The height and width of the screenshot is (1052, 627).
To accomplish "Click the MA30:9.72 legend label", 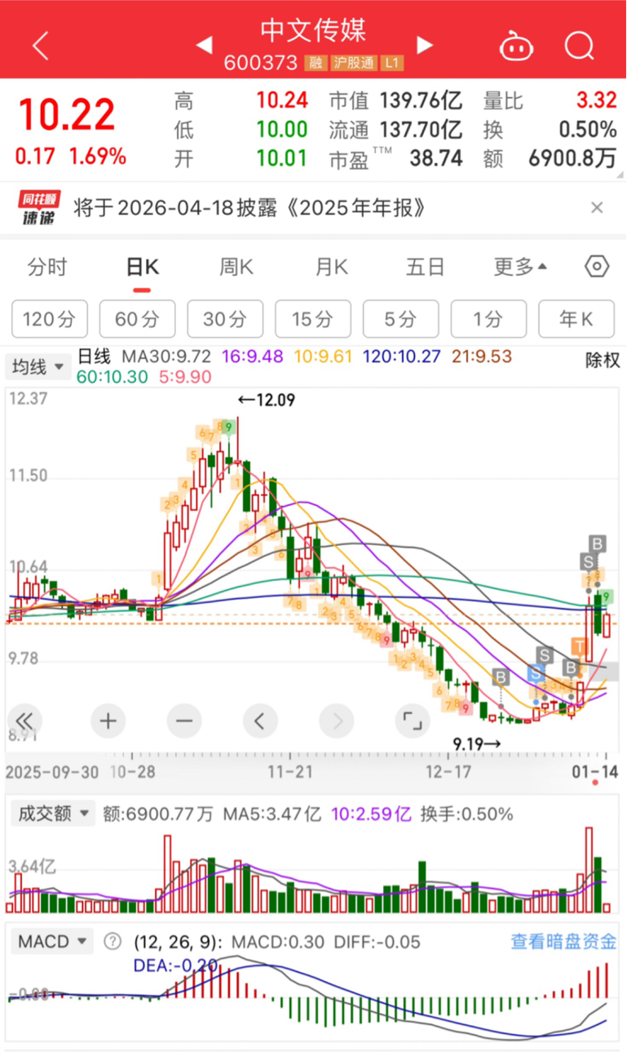I will [167, 357].
